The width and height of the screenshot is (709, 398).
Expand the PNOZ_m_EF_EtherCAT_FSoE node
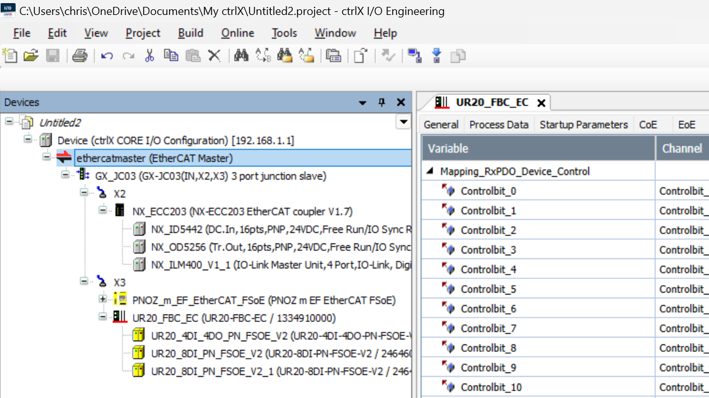103,299
